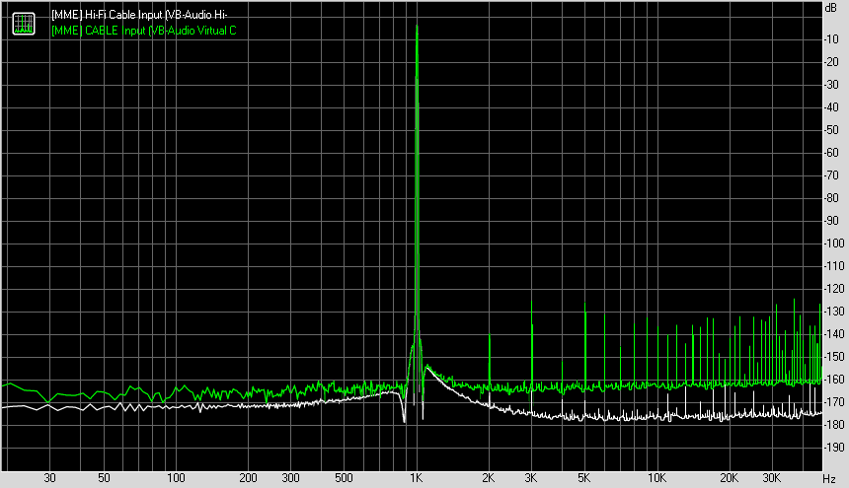The height and width of the screenshot is (488, 849).
Task: Click the 3K frequency label
Action: pos(531,478)
